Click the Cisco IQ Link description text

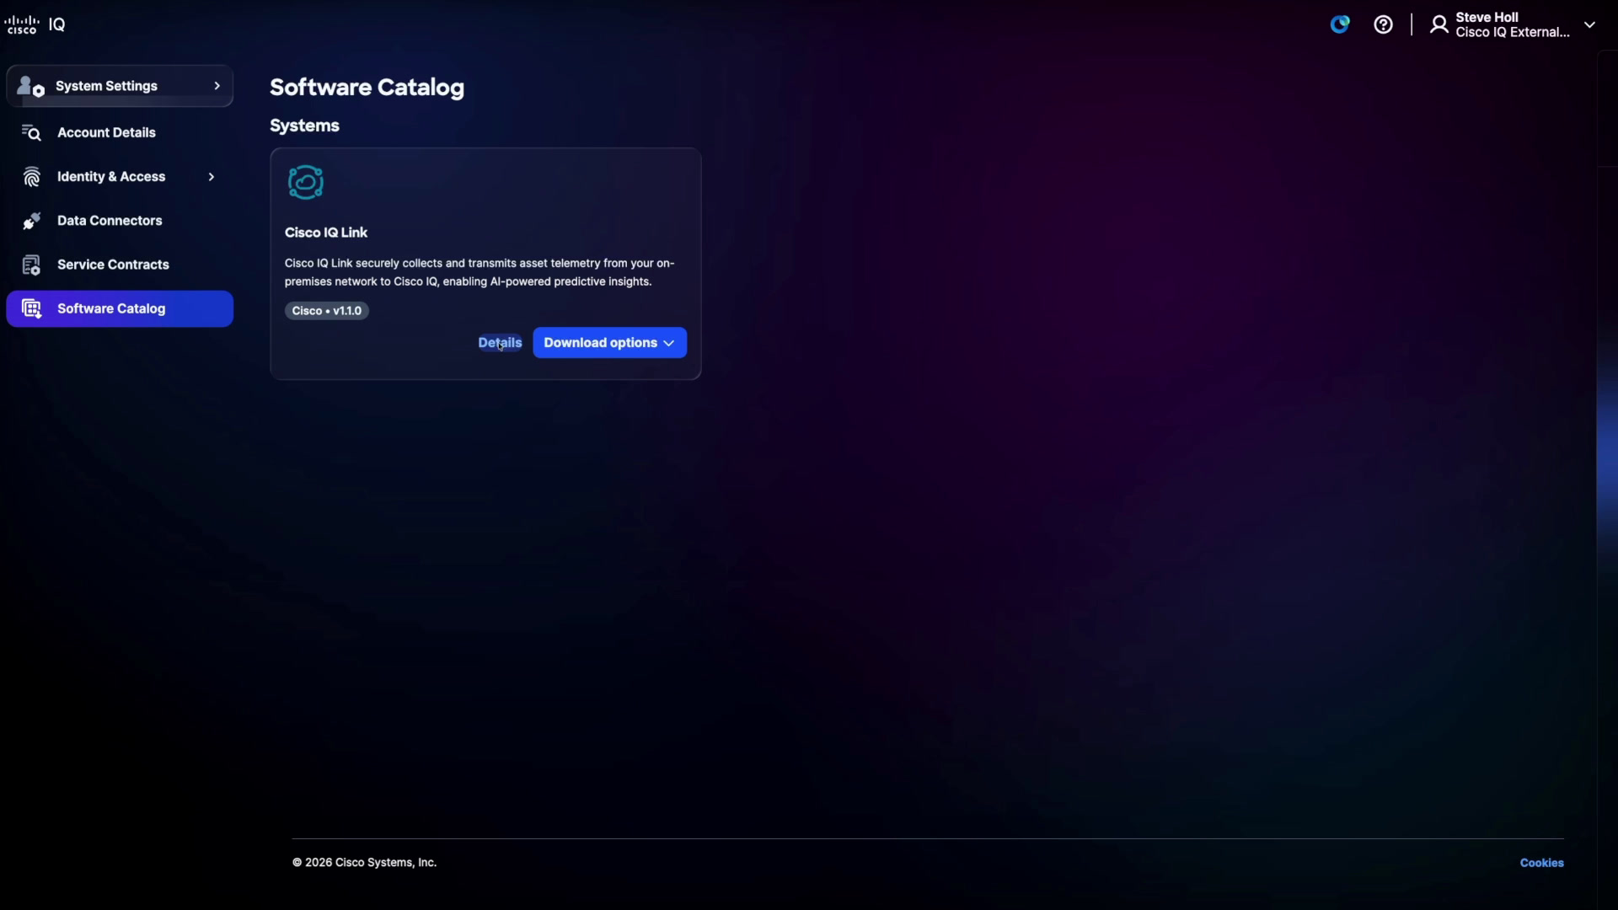click(x=480, y=272)
